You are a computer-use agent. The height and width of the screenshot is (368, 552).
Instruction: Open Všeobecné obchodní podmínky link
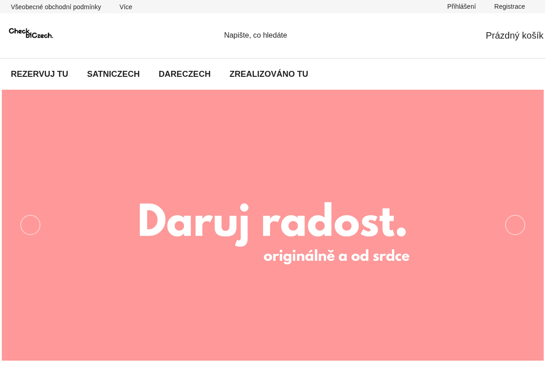click(x=56, y=7)
